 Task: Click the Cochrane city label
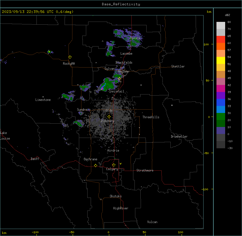click(x=90, y=159)
